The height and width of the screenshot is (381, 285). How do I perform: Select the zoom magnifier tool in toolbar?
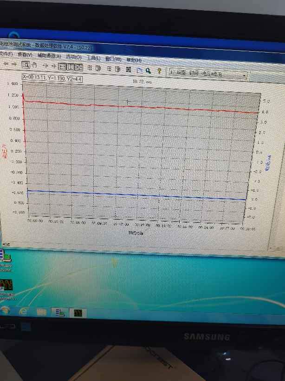click(26, 65)
